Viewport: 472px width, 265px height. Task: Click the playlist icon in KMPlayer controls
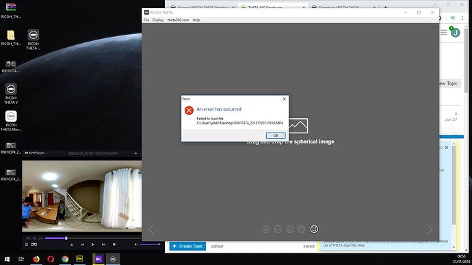pyautogui.click(x=27, y=245)
